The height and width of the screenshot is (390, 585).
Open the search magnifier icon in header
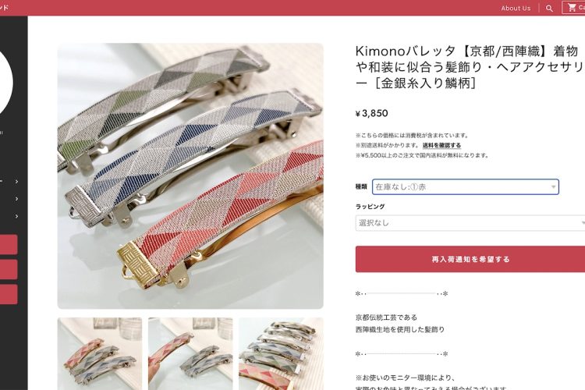coord(549,9)
